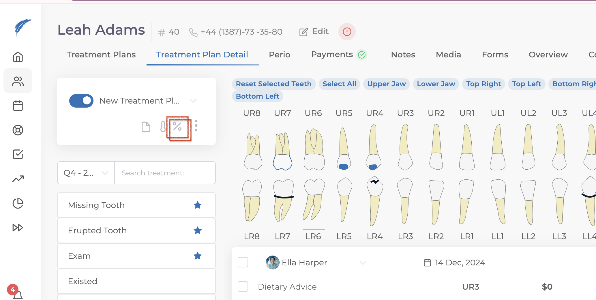This screenshot has height=300, width=596.
Task: Open the tasks checklist sidebar icon
Action: click(x=18, y=154)
